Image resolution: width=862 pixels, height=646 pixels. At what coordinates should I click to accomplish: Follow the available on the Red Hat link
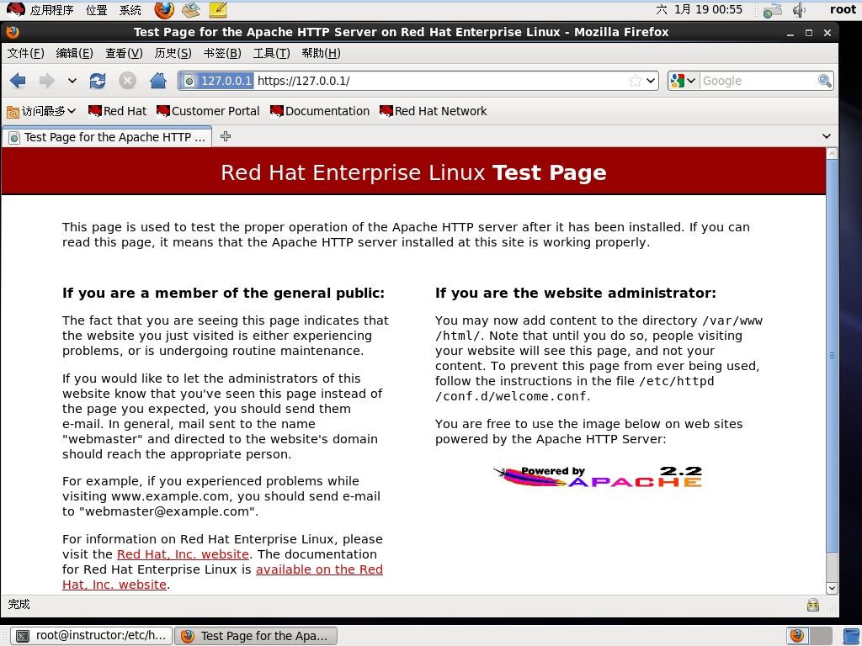point(319,569)
